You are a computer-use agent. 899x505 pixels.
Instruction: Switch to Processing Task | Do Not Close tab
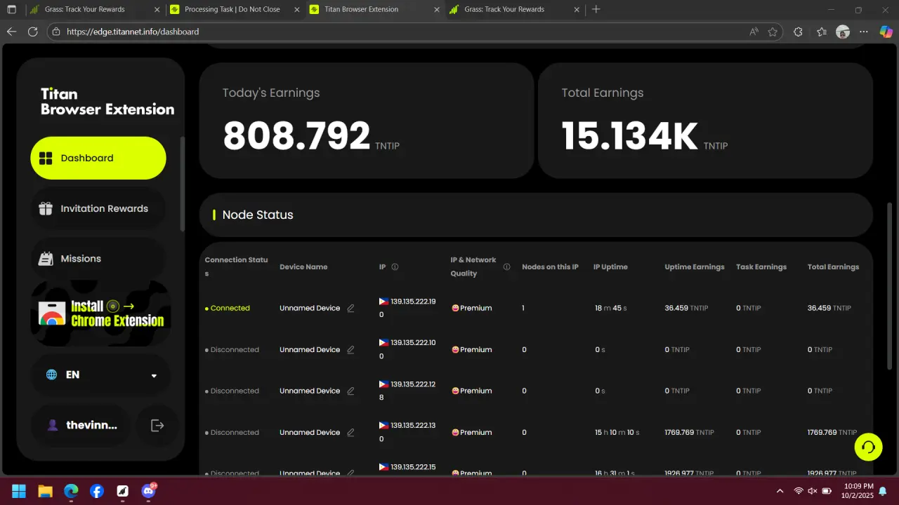[235, 9]
